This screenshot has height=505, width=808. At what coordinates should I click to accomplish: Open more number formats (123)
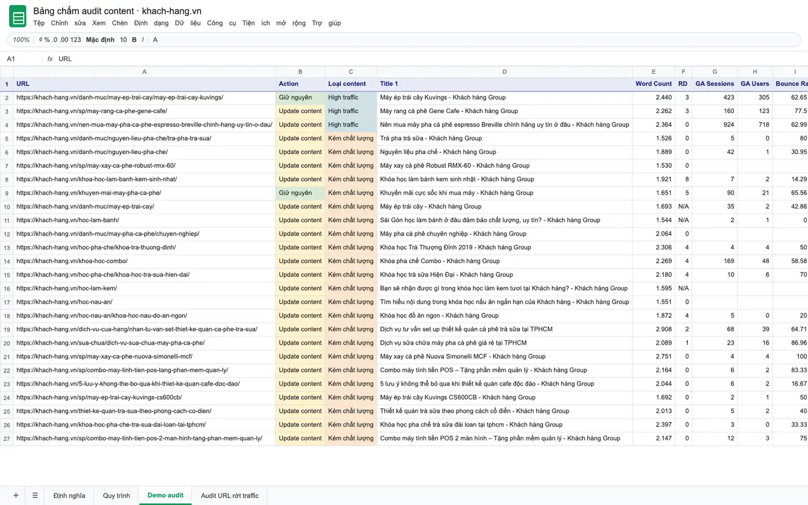coord(76,40)
